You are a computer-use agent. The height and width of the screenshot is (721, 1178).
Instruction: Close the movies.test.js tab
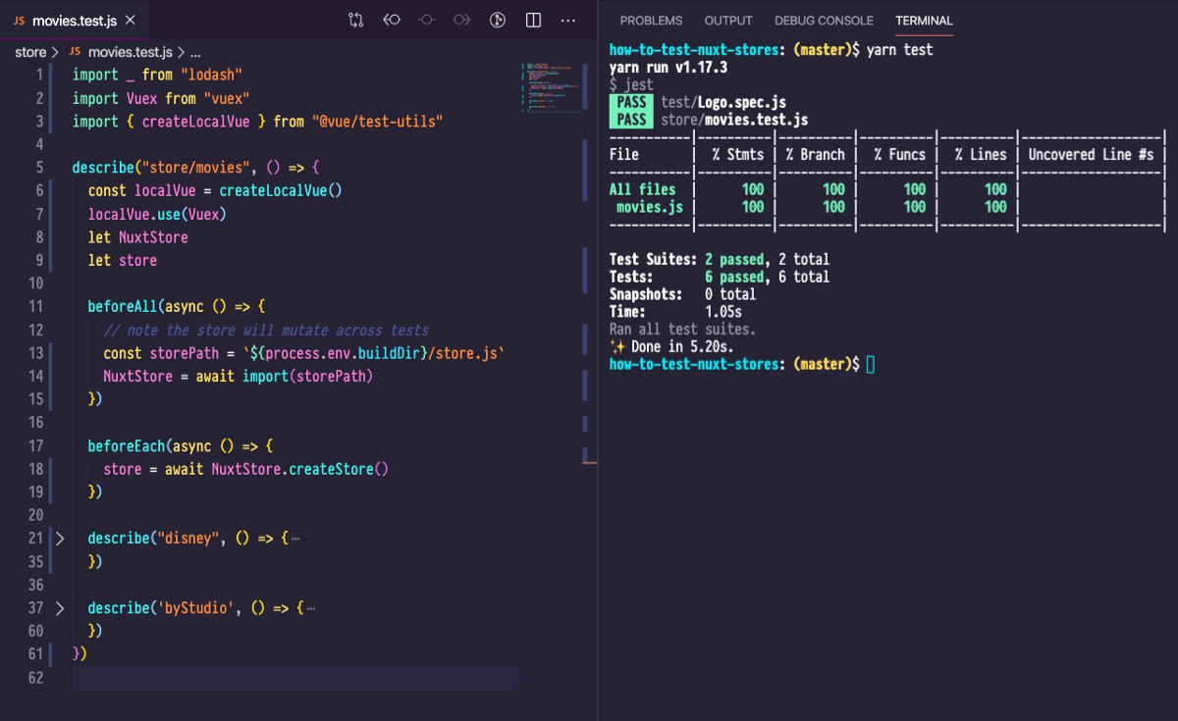(132, 20)
